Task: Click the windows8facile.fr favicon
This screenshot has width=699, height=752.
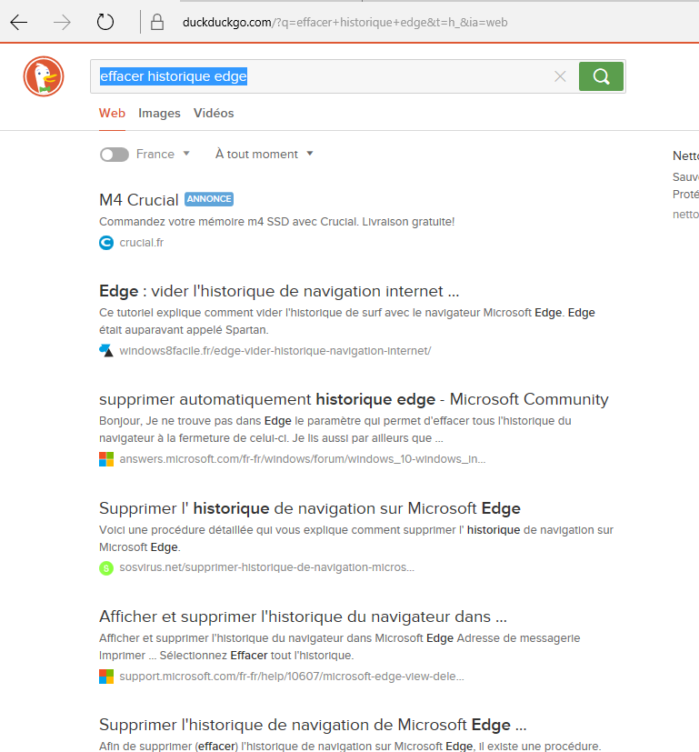Action: (106, 351)
